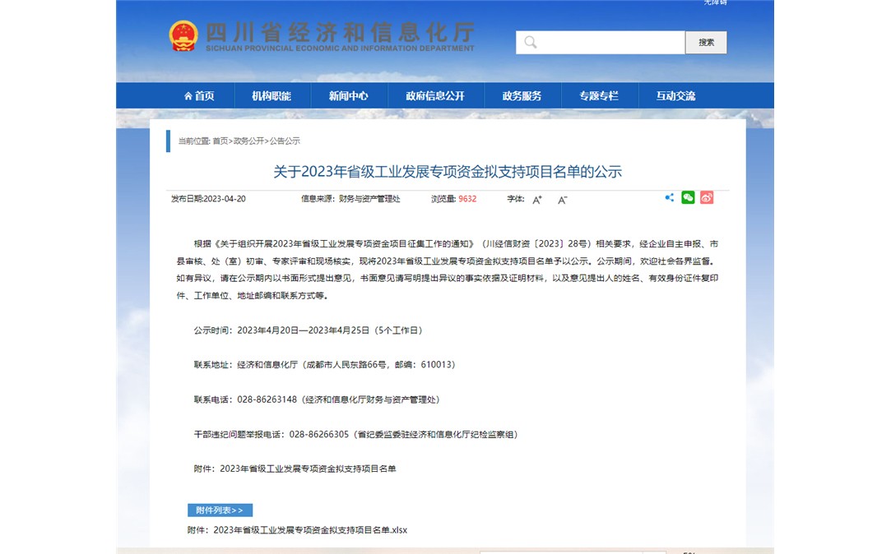Click the home icon beside 首页
Screen dimensions: 891x554
[x=188, y=96]
